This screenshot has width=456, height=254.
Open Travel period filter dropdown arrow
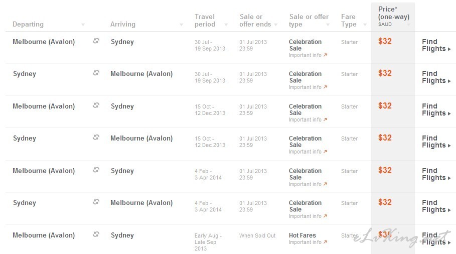pyautogui.click(x=226, y=24)
